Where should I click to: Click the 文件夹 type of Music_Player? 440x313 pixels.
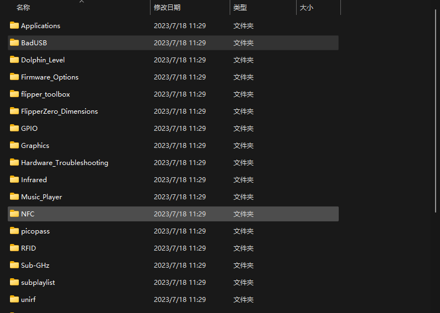(244, 197)
